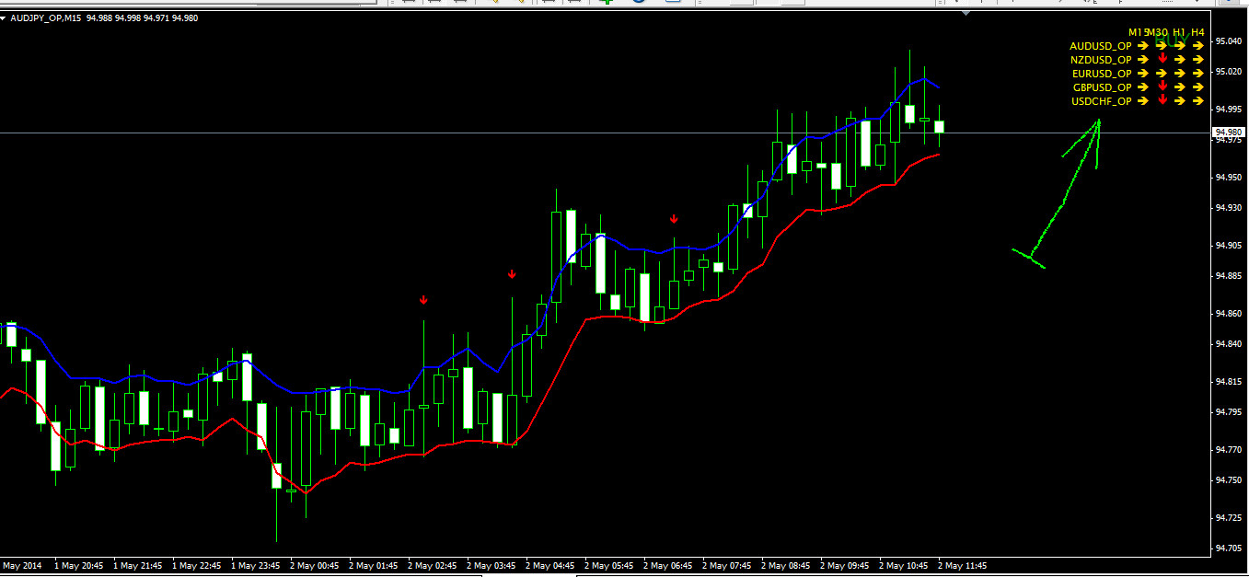Click the EURUSD_OP M30 yellow arrow
Screen dimensions: 1249x577
tap(1162, 74)
